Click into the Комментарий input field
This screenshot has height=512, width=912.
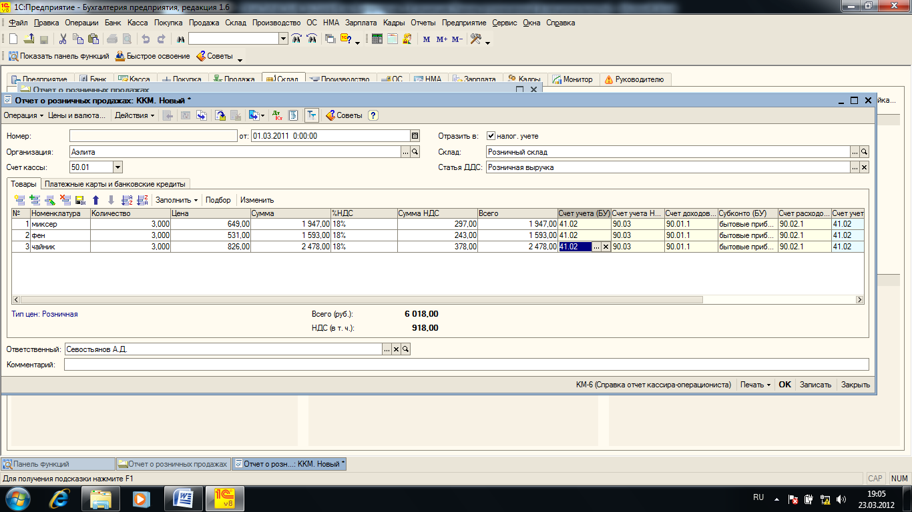(467, 365)
